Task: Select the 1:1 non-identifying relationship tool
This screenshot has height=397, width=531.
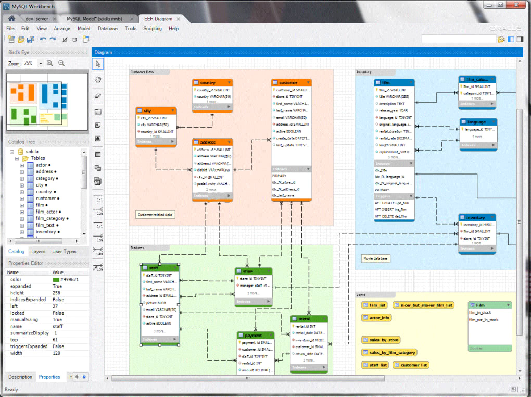Action: [98, 198]
